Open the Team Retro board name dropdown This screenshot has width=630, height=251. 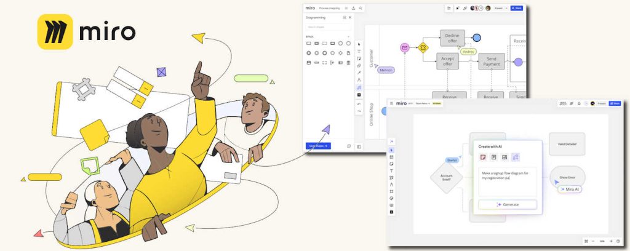[x=422, y=103]
